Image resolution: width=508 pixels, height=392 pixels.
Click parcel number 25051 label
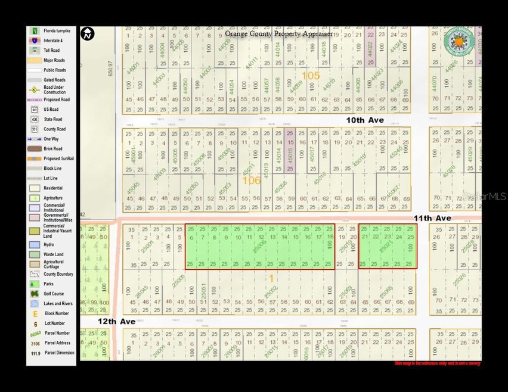coord(203,291)
